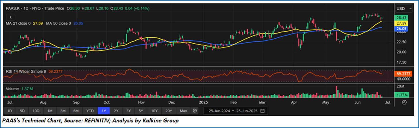Select the 6M time range
This screenshot has width=419, height=128.
click(x=76, y=111)
